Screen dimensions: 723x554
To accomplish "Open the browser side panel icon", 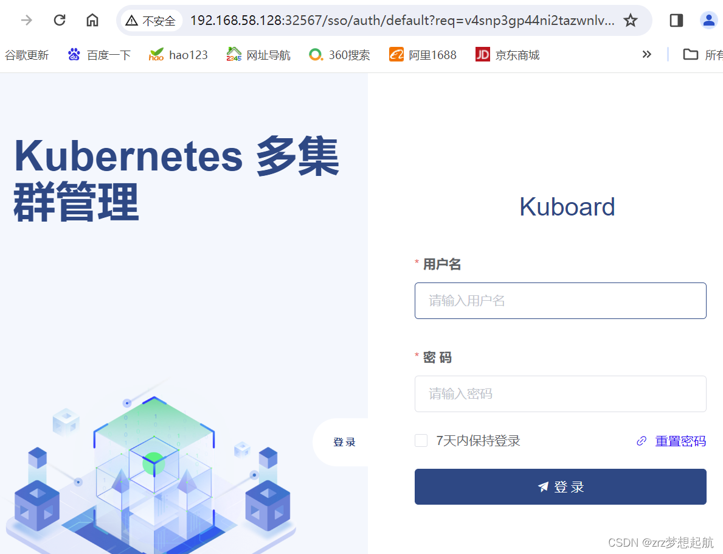I will [x=676, y=19].
